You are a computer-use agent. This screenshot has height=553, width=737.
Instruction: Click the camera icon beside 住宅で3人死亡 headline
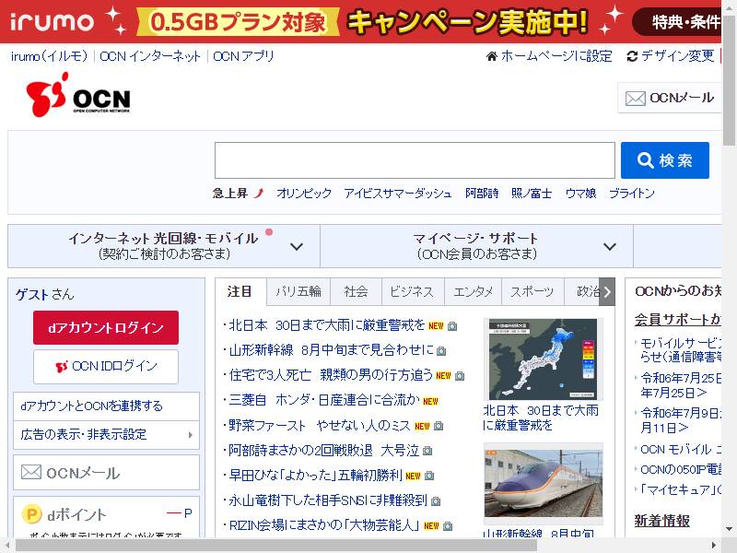click(x=460, y=376)
